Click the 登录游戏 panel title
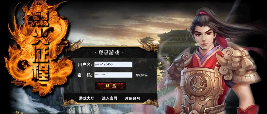Image resolution: width=267 pixels, height=114 pixels. (109, 53)
